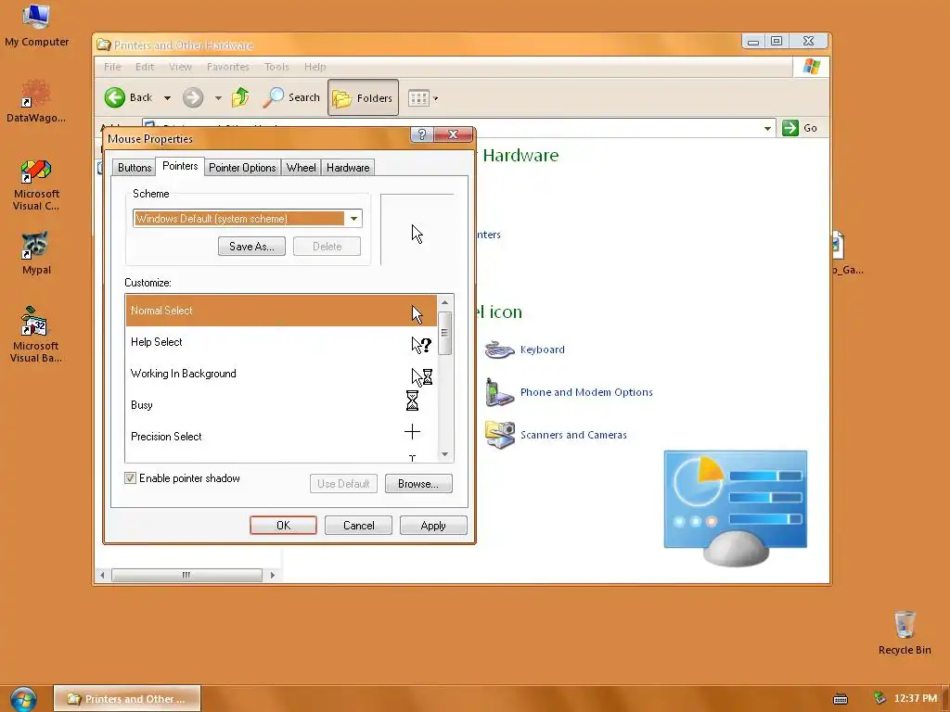Click Phone and Modem Options link
Screen dimensions: 950x712
pos(586,392)
